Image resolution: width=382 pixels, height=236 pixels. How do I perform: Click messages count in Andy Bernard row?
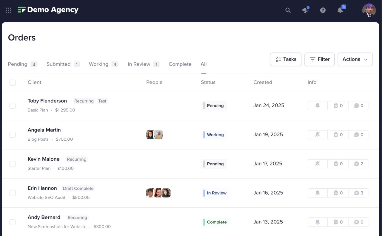(358, 222)
